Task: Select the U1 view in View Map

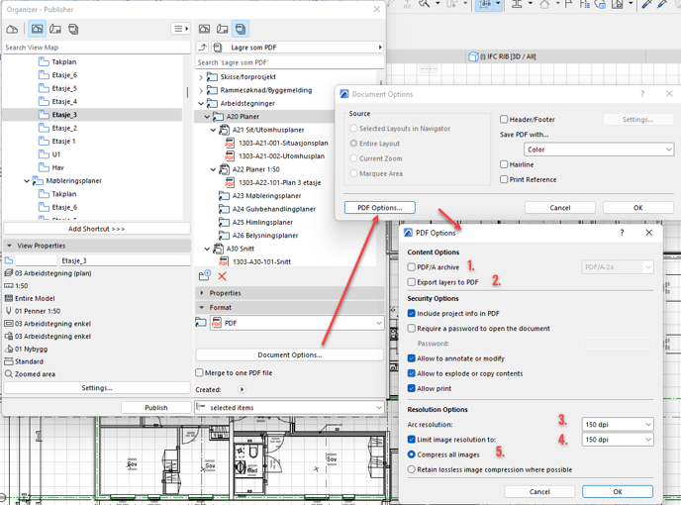Action: 56,154
